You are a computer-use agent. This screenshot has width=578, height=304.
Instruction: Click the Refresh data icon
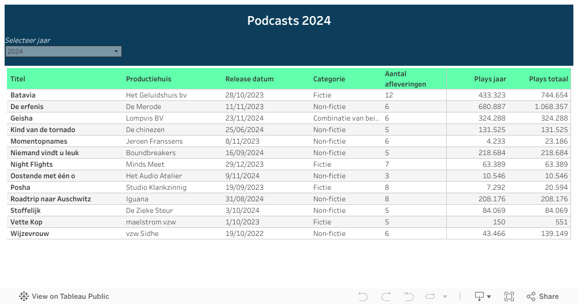430,297
